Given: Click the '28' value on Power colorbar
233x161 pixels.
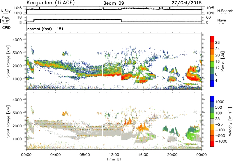Looking at the screenshot, I should [x=217, y=42].
